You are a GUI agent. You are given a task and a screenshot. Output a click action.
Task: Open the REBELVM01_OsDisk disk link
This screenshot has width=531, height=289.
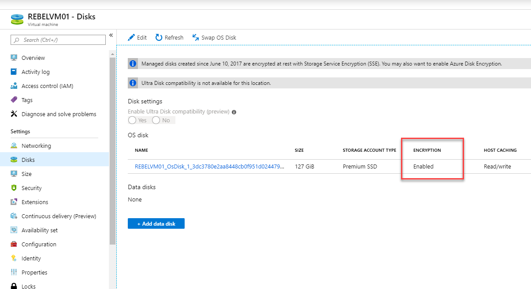point(209,167)
